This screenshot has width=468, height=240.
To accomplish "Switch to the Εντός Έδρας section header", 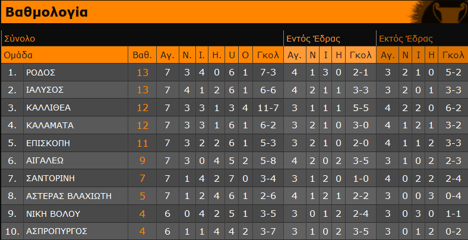I will pyautogui.click(x=313, y=39).
